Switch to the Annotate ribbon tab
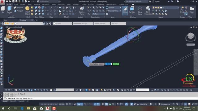Viewport: 198px width, 111px height. point(61,4)
